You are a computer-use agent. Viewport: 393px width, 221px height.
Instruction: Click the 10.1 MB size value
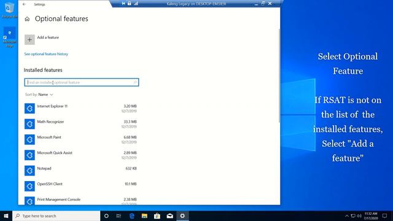pyautogui.click(x=131, y=184)
